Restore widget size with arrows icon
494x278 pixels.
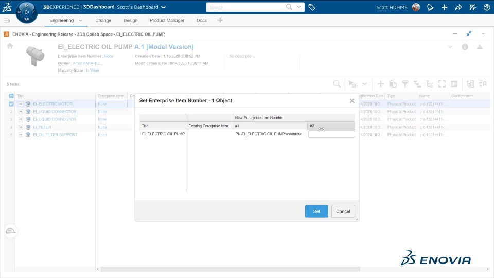point(469,34)
